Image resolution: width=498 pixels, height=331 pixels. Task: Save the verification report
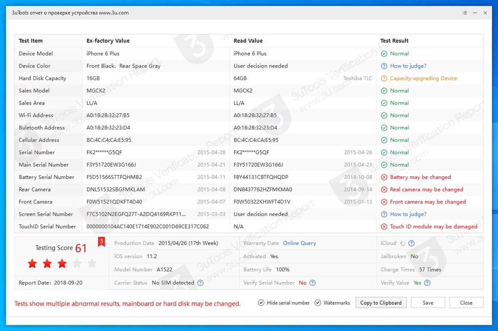428,303
